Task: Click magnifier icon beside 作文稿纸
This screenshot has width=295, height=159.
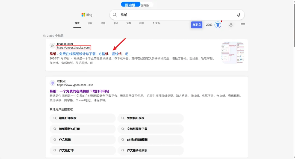Action: [55, 140]
